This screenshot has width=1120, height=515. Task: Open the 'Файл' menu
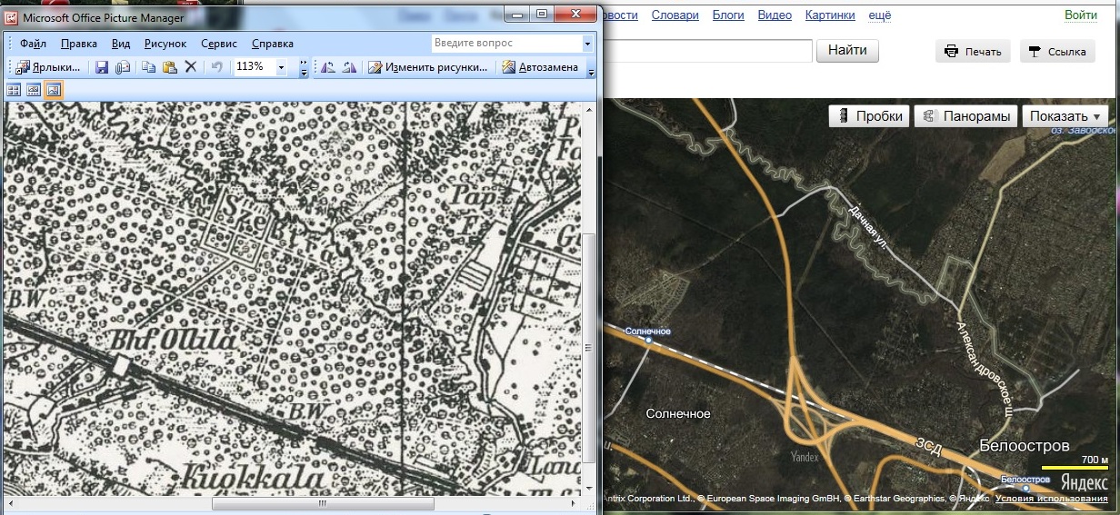click(33, 44)
